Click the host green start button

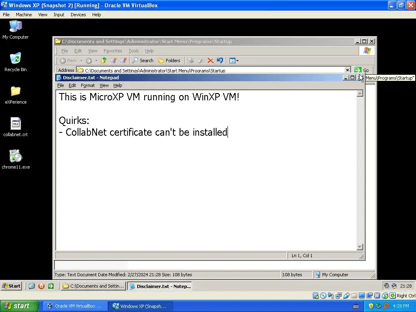click(19, 306)
